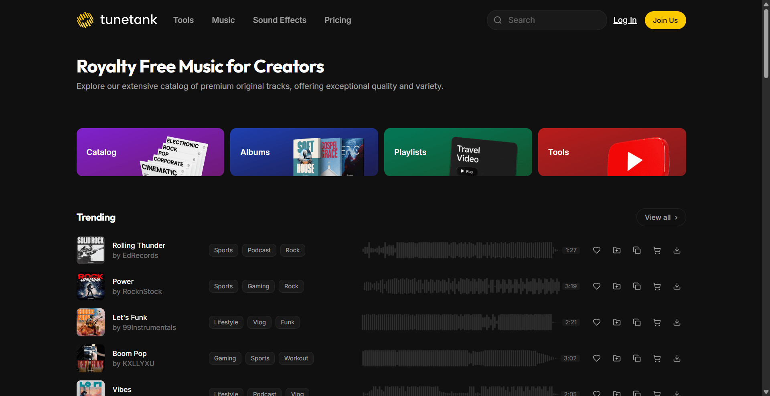Open the Albums card
Screen dimensions: 770x396
(304, 152)
